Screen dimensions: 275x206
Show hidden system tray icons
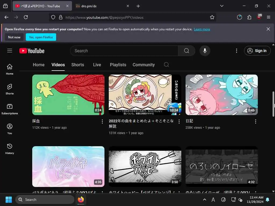204,200
